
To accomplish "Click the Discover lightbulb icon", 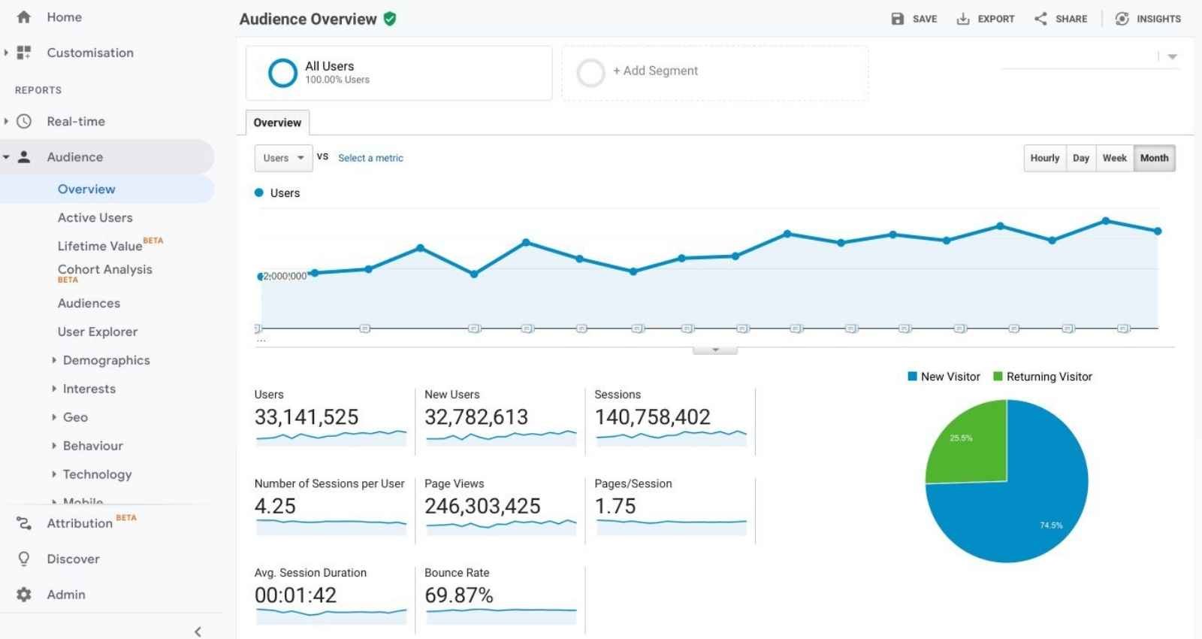I will tap(24, 559).
